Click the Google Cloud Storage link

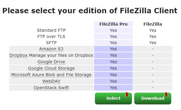pyautogui.click(x=51, y=68)
